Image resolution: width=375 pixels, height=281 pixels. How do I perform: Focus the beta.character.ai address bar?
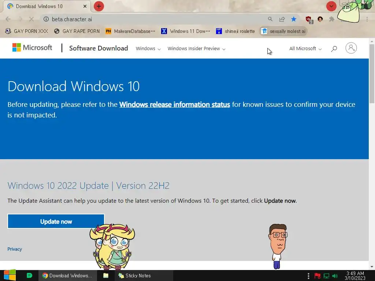point(153,19)
